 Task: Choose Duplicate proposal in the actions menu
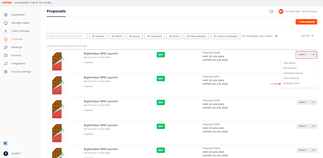(293, 73)
